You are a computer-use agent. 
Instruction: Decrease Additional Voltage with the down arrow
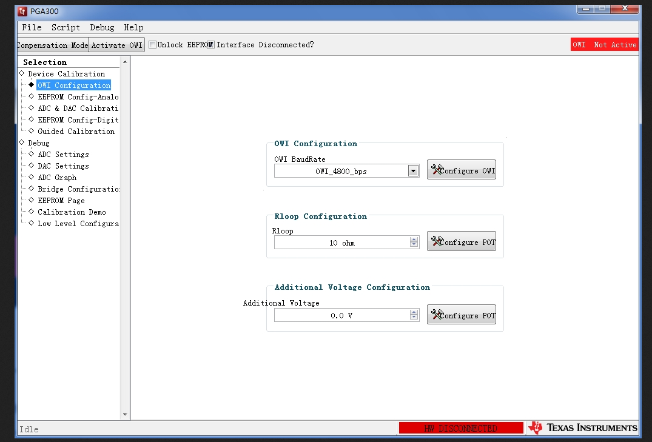pyautogui.click(x=414, y=318)
